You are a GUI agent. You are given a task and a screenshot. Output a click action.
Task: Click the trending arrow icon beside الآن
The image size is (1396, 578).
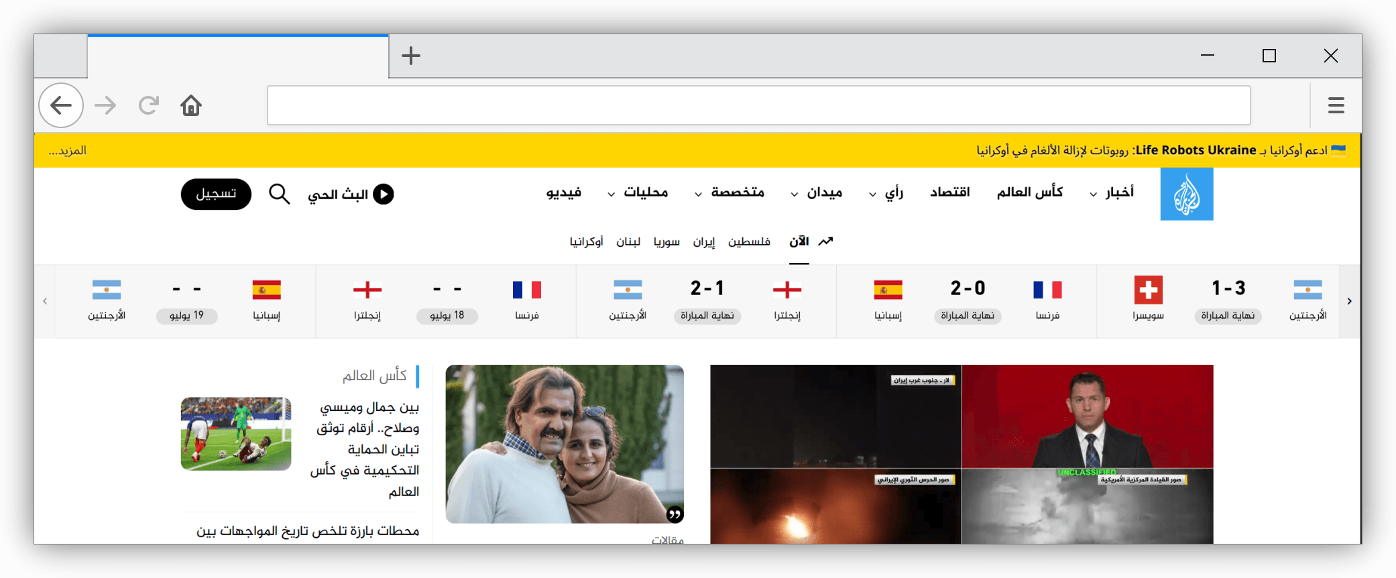825,241
